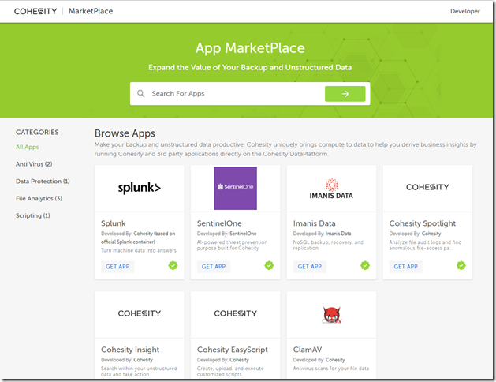Click the App MarketPlace banner title
The image size is (496, 382).
click(x=250, y=48)
